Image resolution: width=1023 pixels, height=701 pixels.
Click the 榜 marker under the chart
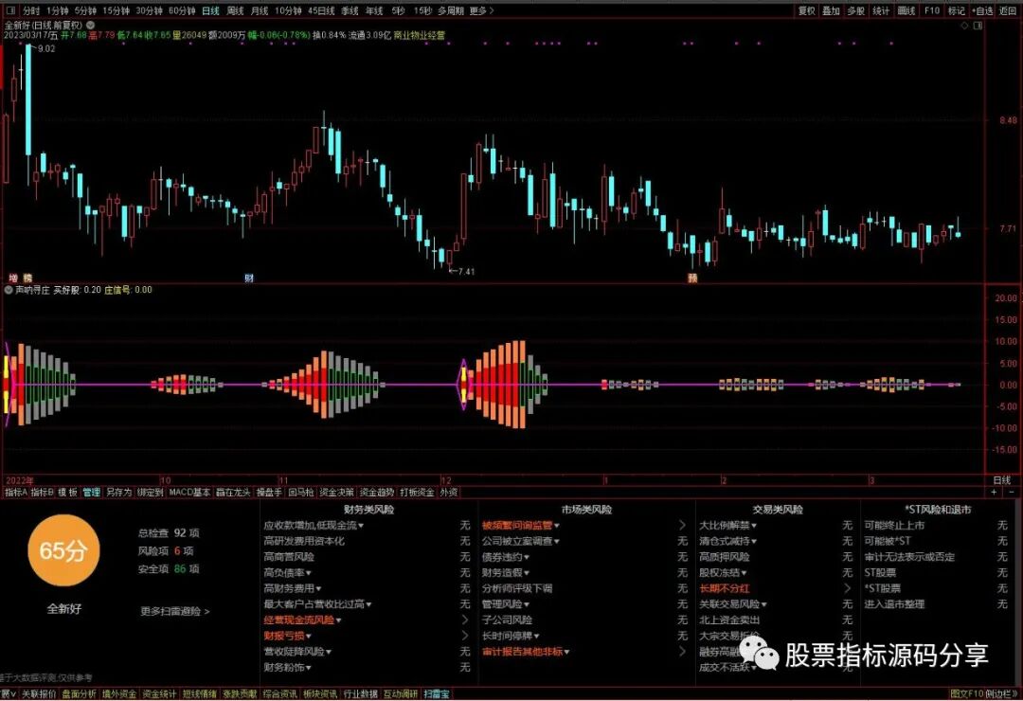27,279
